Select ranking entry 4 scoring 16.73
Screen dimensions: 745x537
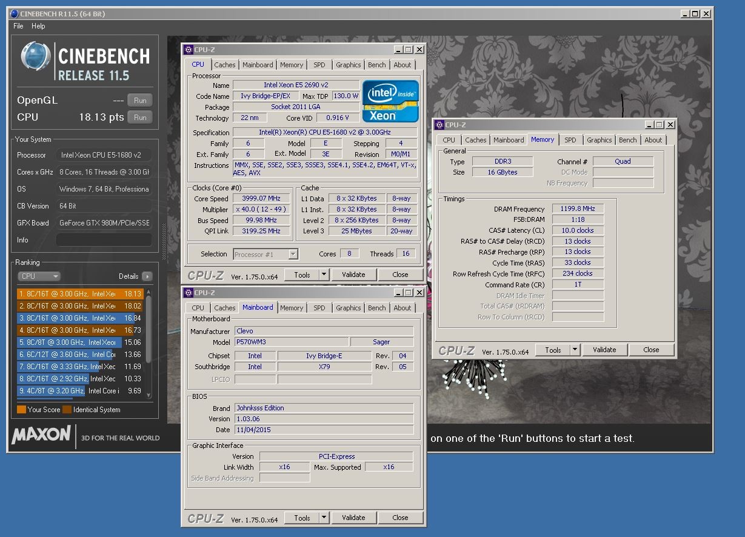pos(80,330)
